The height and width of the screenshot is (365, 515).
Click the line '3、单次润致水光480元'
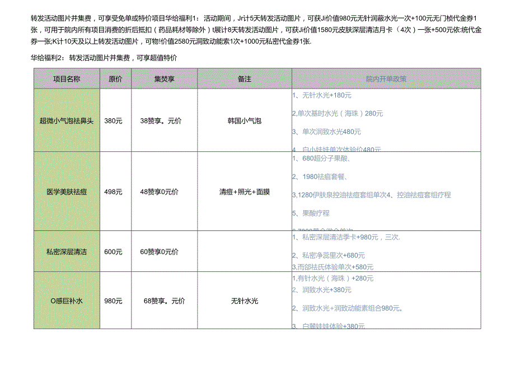point(326,132)
